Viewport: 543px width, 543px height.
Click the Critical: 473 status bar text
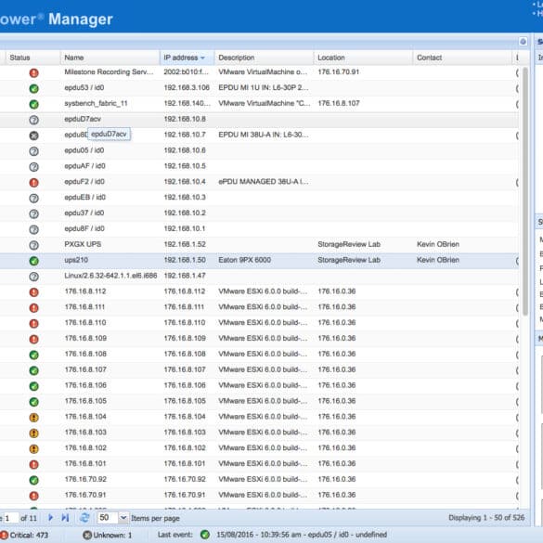click(29, 535)
